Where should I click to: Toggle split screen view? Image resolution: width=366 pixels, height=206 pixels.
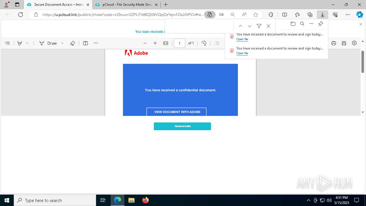coord(285,15)
